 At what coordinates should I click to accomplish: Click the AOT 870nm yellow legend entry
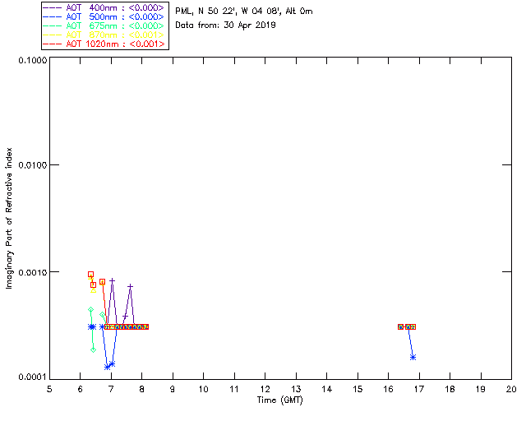pyautogui.click(x=104, y=35)
